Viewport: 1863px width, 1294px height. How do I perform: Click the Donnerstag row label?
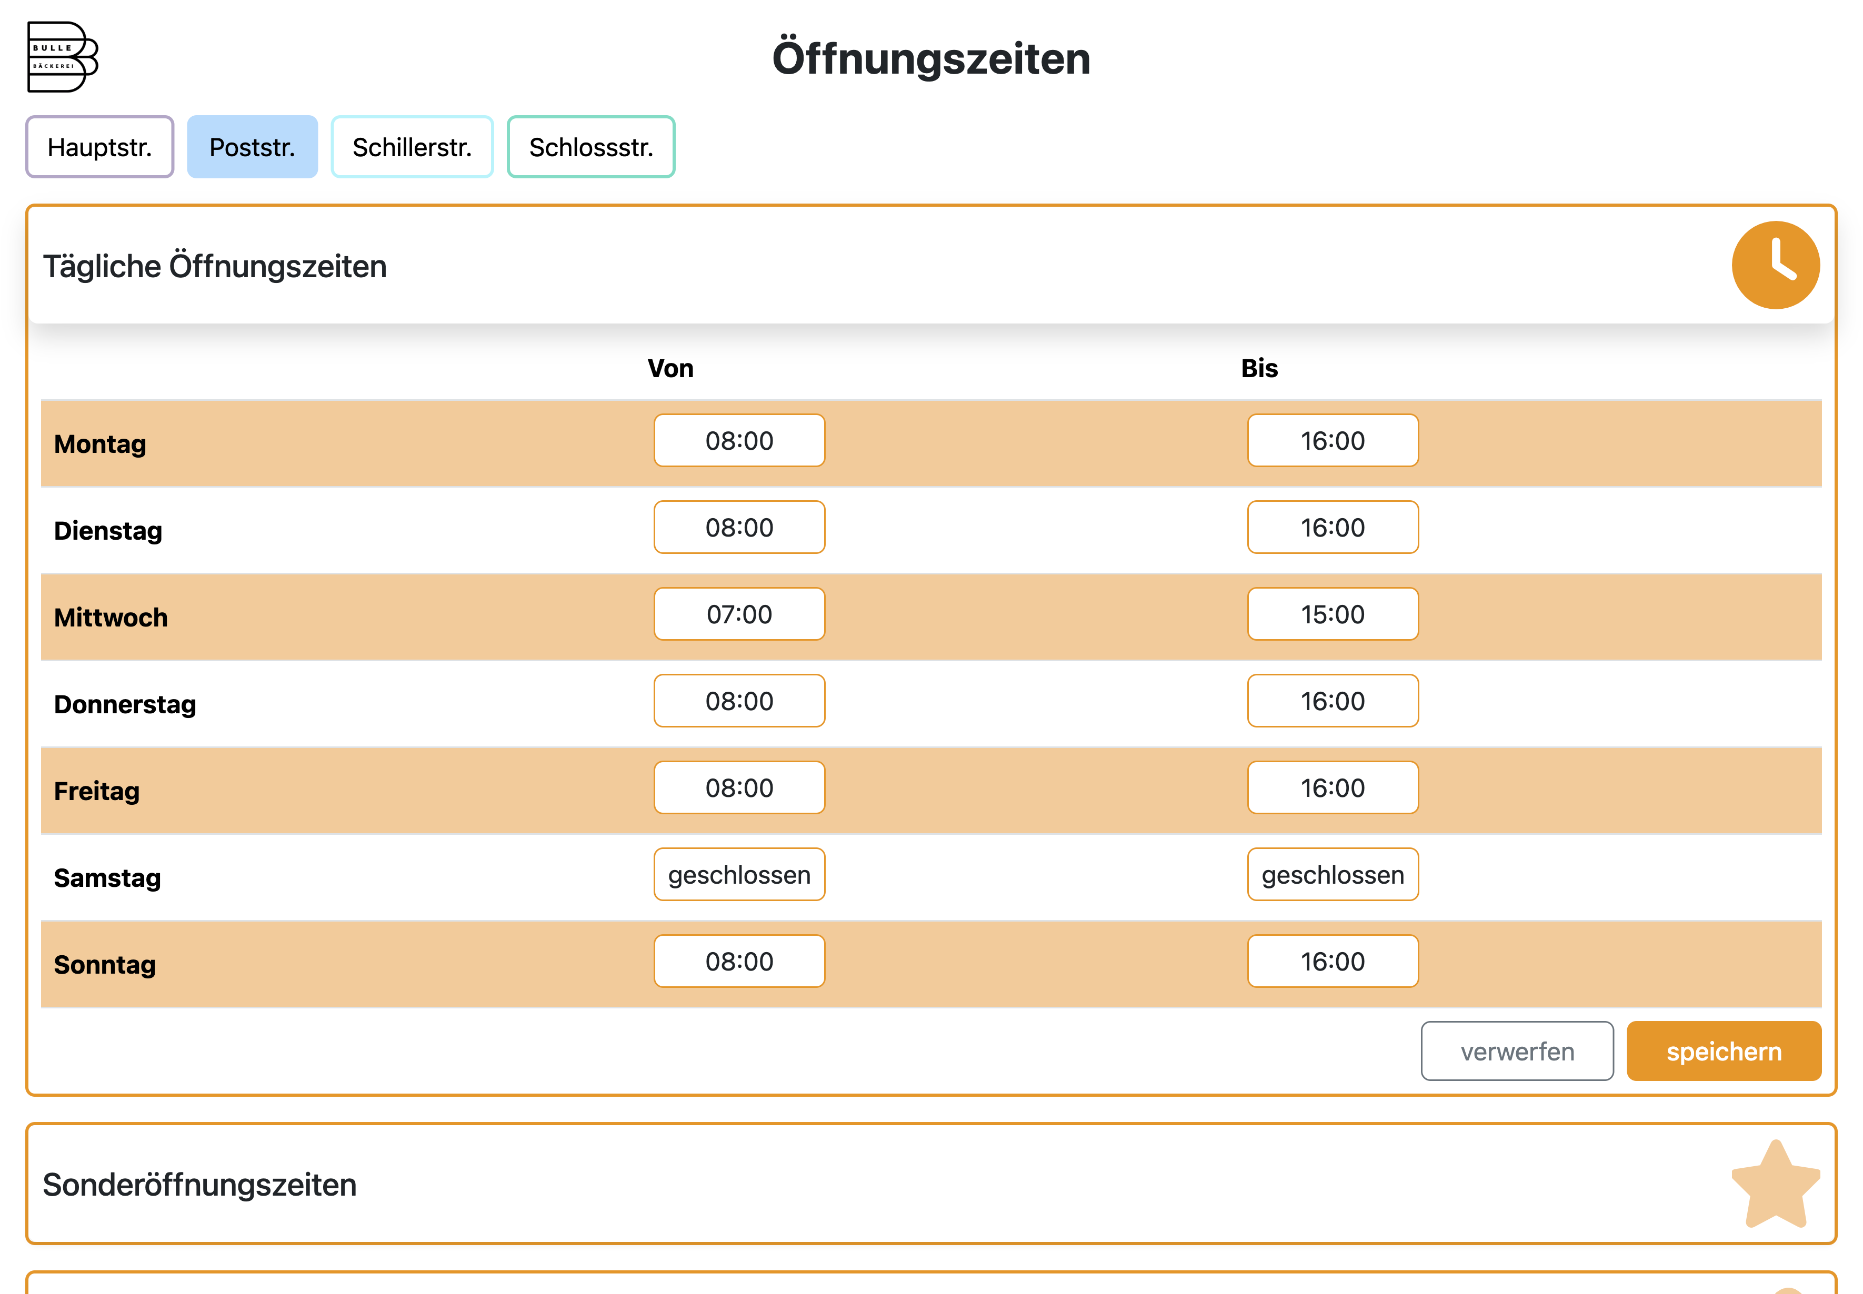tap(125, 704)
